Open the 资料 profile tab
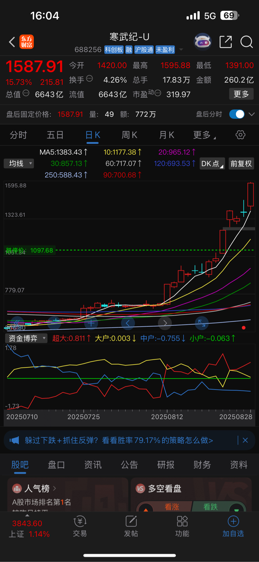This screenshot has height=562, width=259. click(x=239, y=465)
